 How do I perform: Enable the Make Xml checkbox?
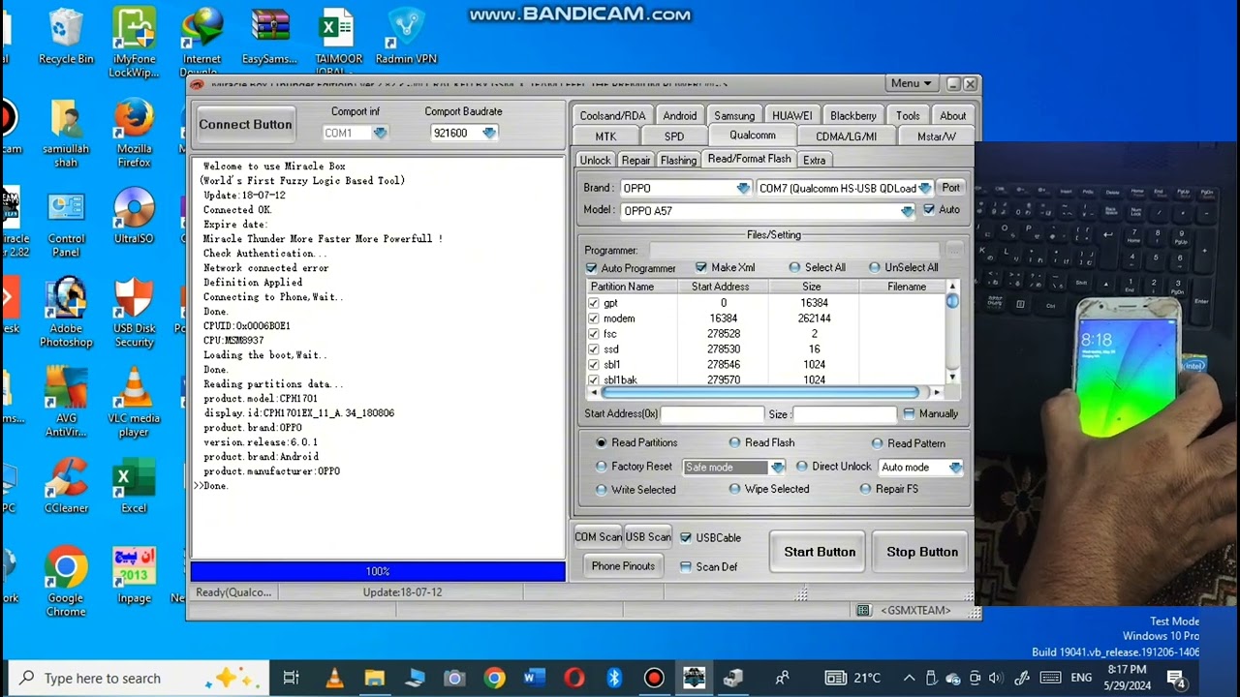click(701, 267)
